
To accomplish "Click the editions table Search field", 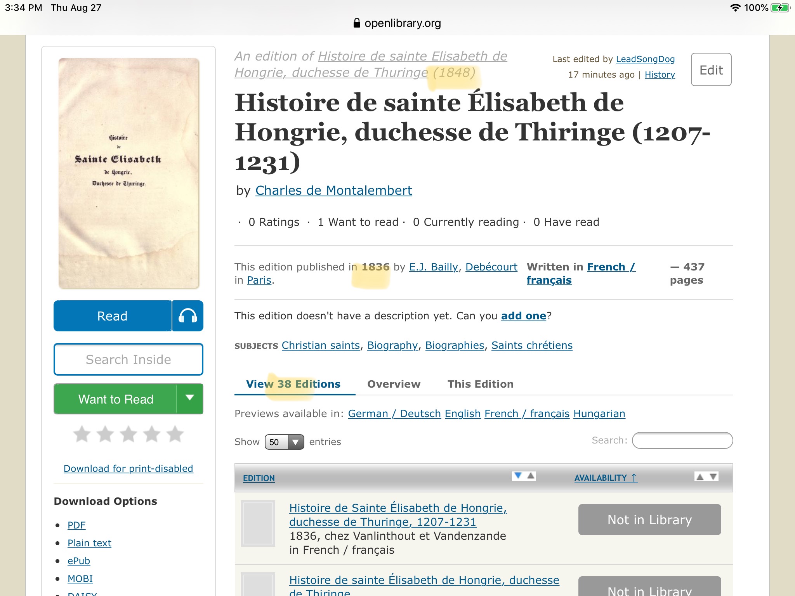I will (x=682, y=441).
